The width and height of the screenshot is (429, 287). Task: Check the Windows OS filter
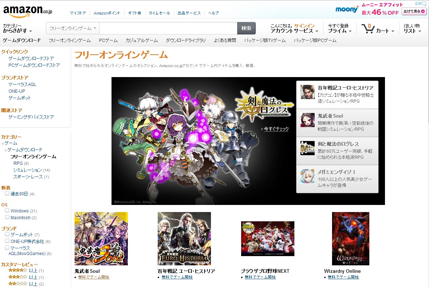coord(7,211)
